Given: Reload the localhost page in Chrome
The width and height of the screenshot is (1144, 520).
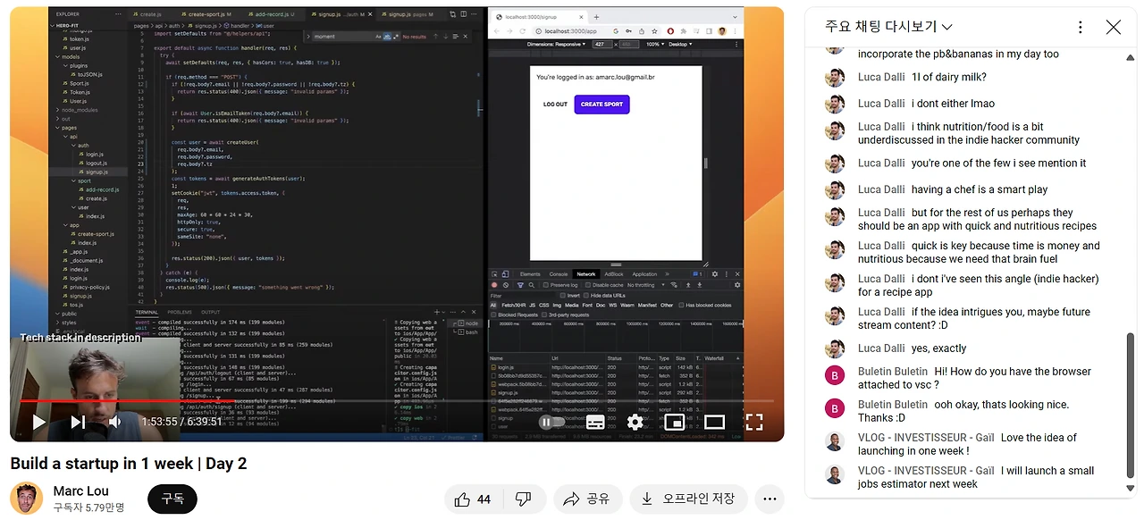Looking at the screenshot, I should click(x=523, y=31).
